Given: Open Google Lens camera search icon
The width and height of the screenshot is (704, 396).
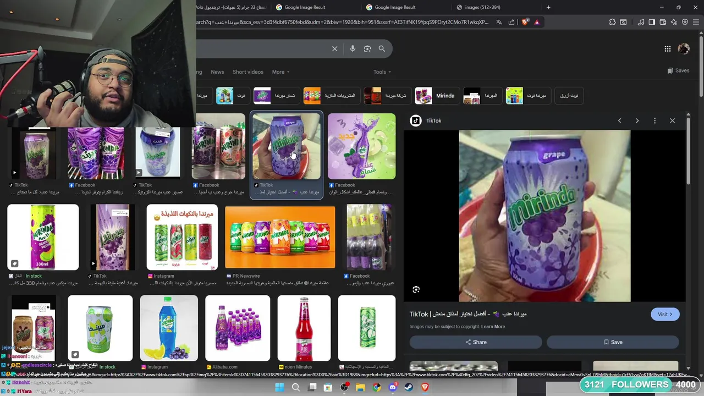Looking at the screenshot, I should (x=367, y=49).
